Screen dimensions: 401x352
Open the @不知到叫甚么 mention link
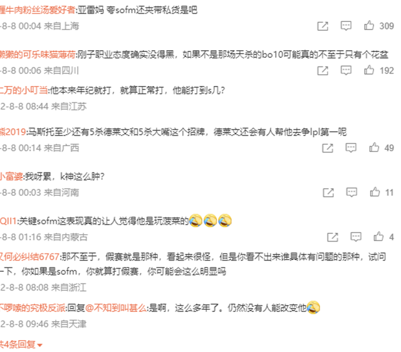116,307
